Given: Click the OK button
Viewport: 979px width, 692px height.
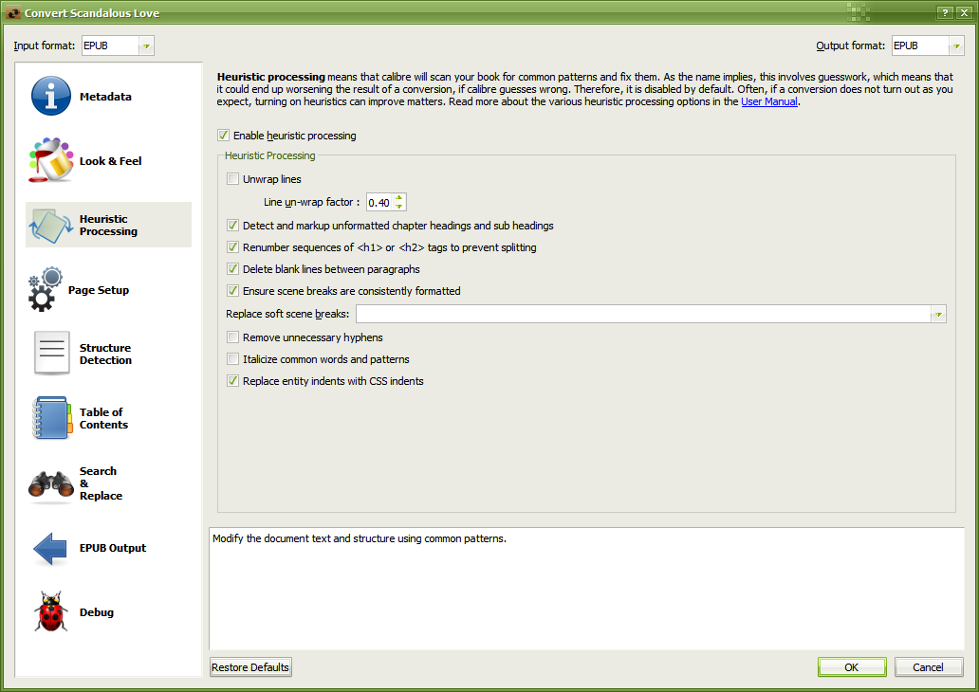Looking at the screenshot, I should [851, 667].
